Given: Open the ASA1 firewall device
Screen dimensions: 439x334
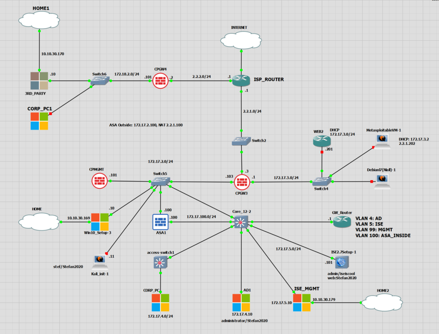Looking at the screenshot, I should click(161, 222).
